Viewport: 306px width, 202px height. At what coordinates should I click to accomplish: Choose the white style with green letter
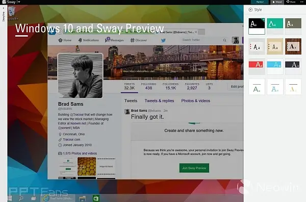point(257,87)
